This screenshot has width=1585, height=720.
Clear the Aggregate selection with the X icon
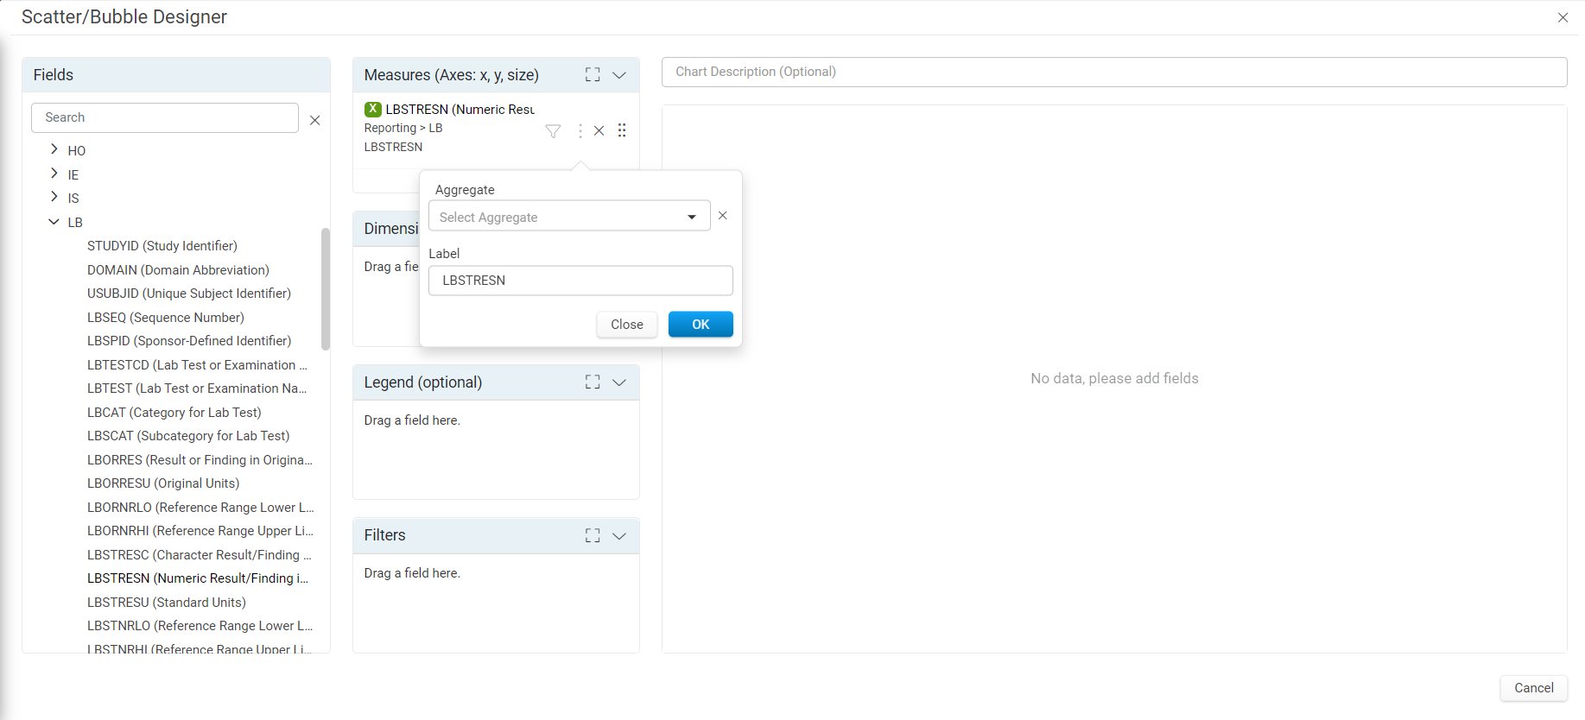click(723, 216)
